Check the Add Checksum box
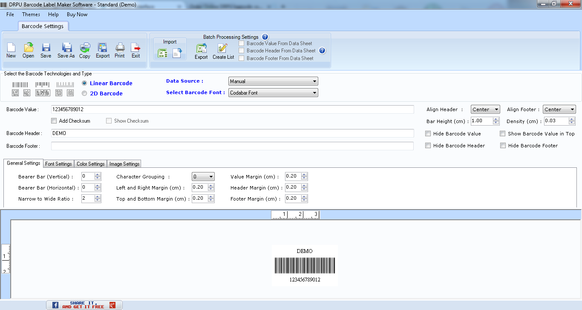 (54, 121)
